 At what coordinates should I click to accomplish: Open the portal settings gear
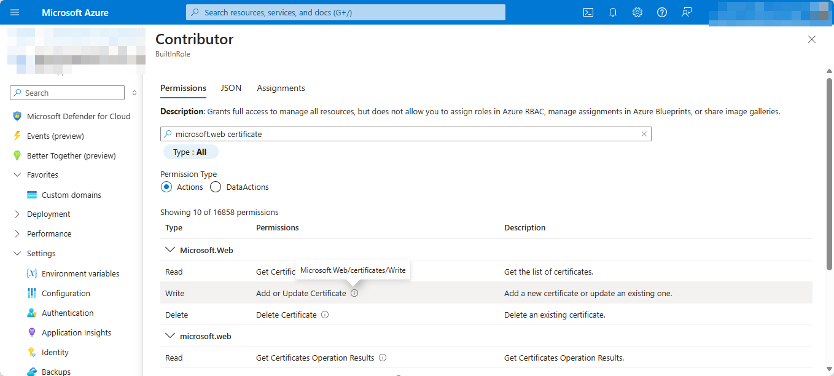pyautogui.click(x=637, y=12)
